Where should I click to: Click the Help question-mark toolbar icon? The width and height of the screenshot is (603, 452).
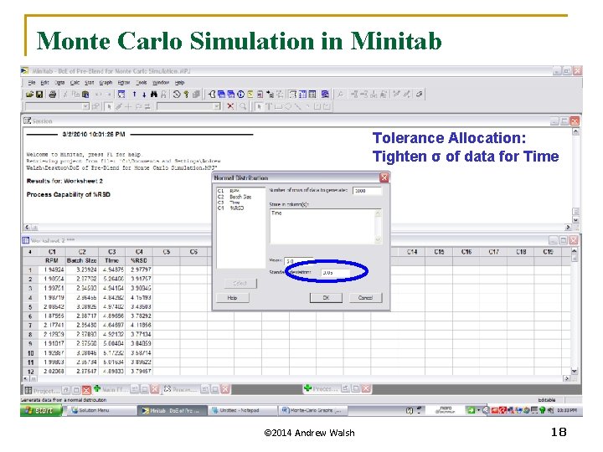[x=186, y=94]
